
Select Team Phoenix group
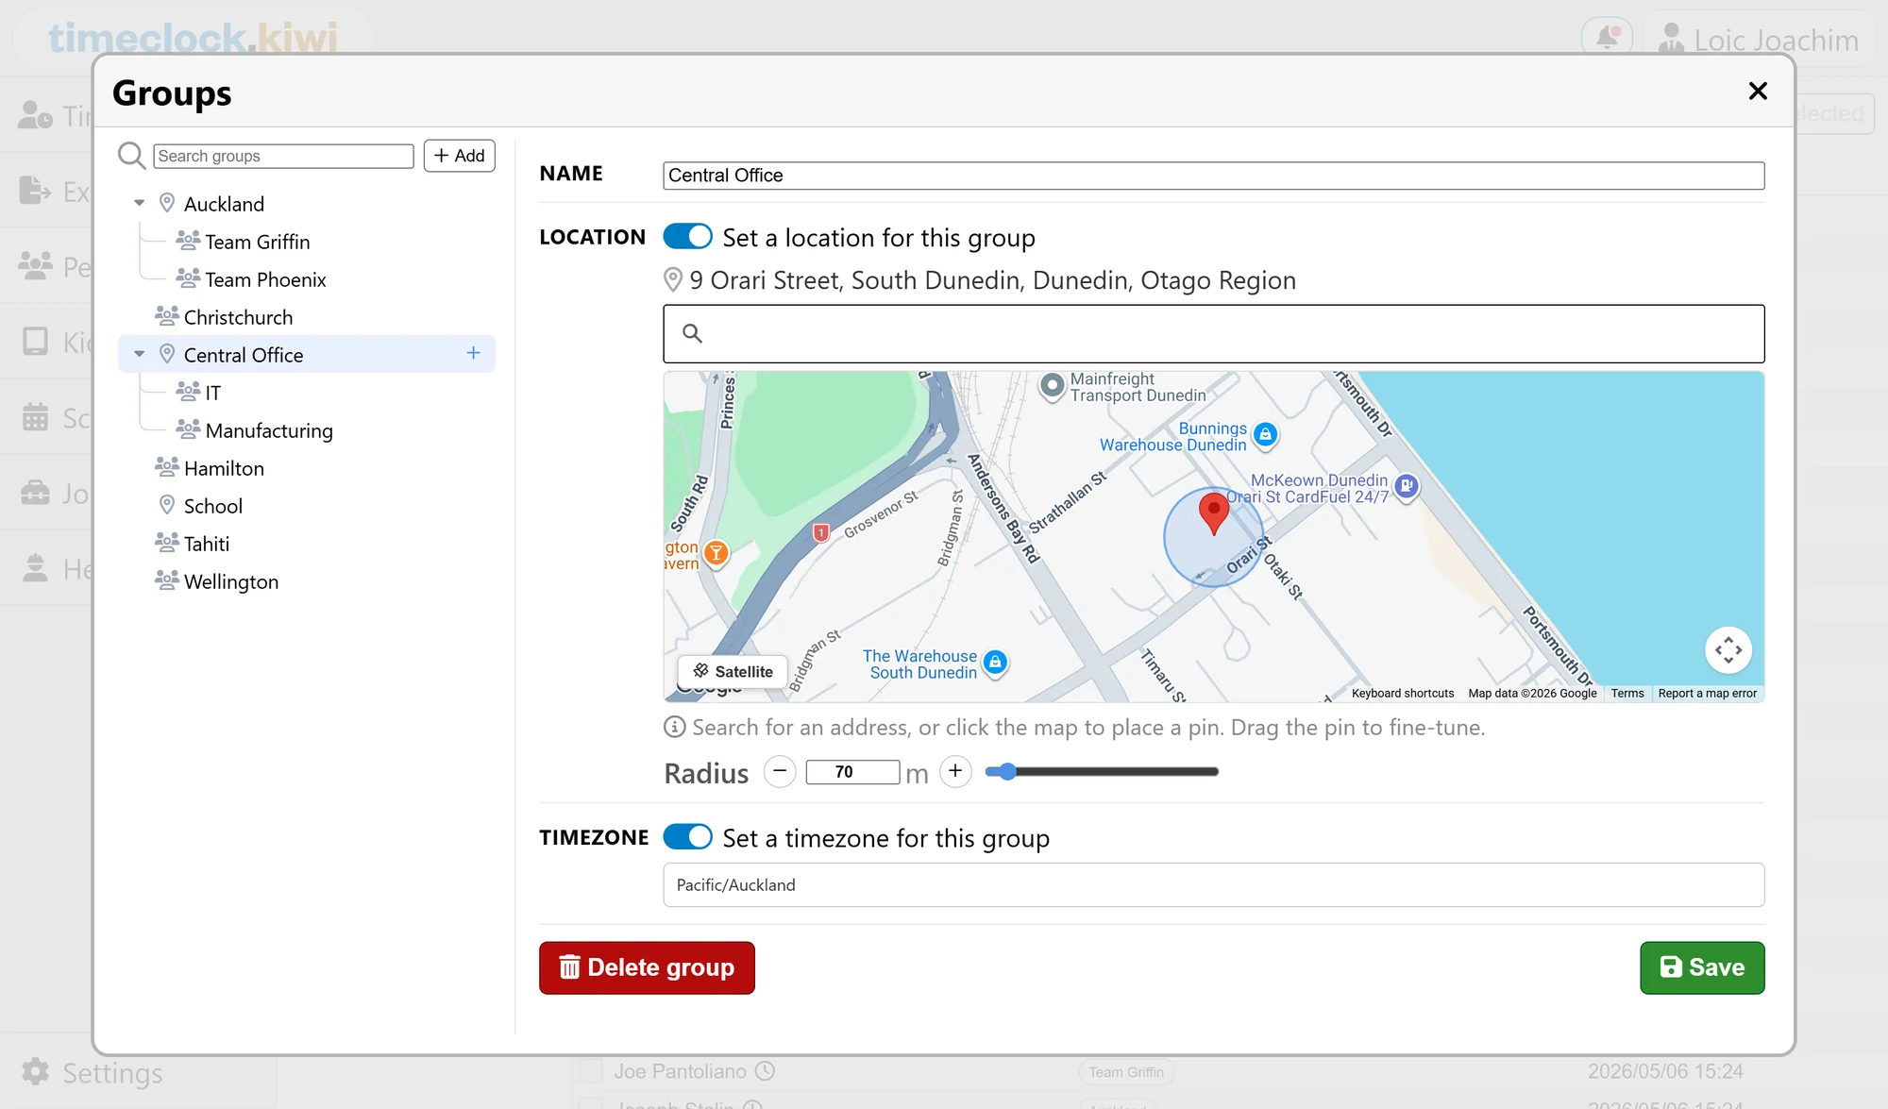click(x=265, y=279)
